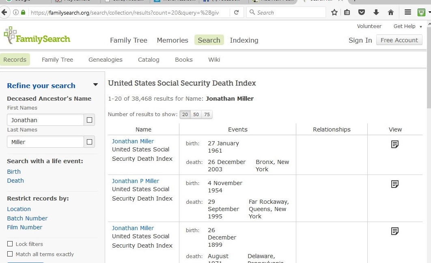Screen dimensions: 431x263
Task: Tick the exact-match box beside Last Names
Action: (89, 142)
